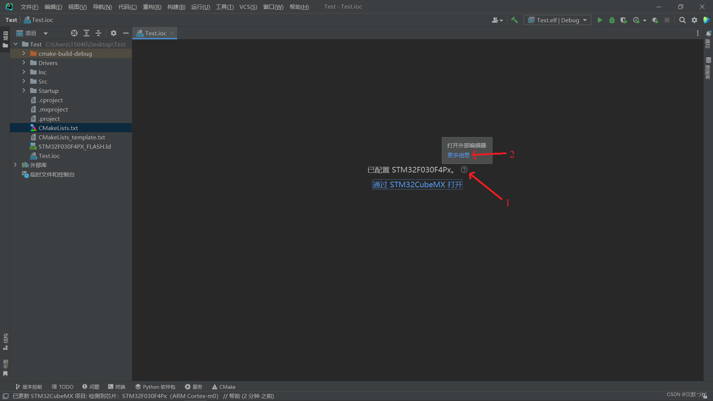Expand the Inc folder
This screenshot has height=401, width=713.
tap(24, 72)
